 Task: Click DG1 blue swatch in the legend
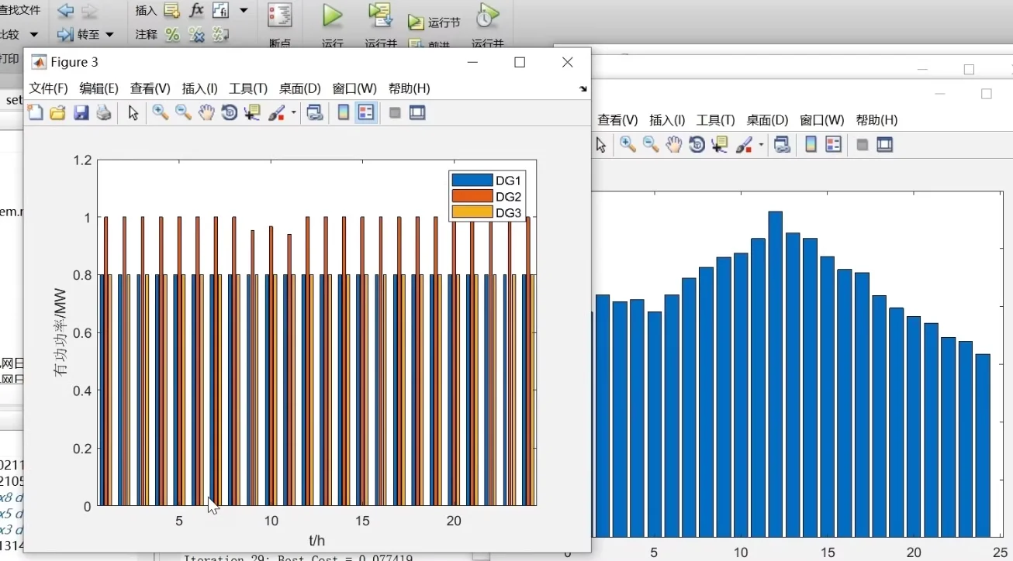pyautogui.click(x=472, y=180)
